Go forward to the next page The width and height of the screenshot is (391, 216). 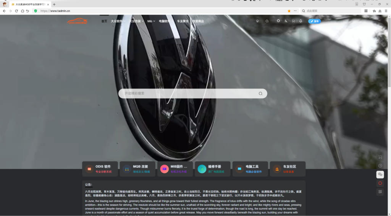[x=10, y=11]
